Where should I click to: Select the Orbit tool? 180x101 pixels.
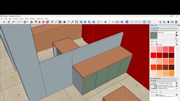(65, 22)
